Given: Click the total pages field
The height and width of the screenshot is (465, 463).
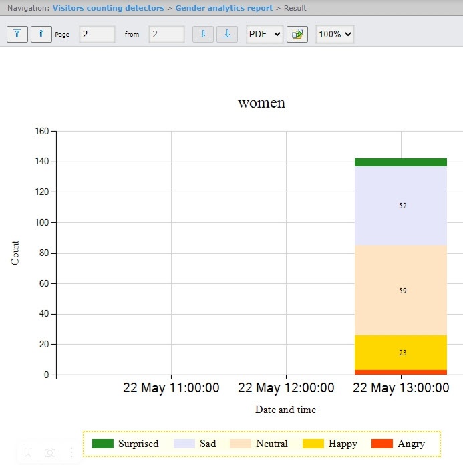Looking at the screenshot, I should (x=166, y=34).
